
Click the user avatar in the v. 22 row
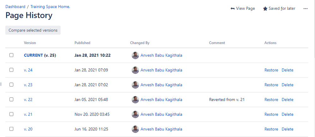[x=135, y=100]
